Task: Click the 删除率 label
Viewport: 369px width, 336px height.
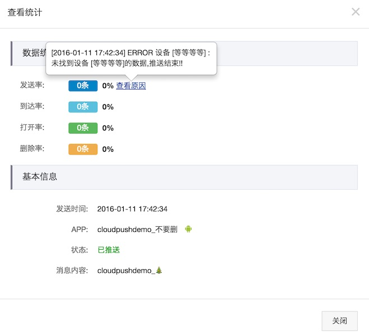Action: point(32,148)
